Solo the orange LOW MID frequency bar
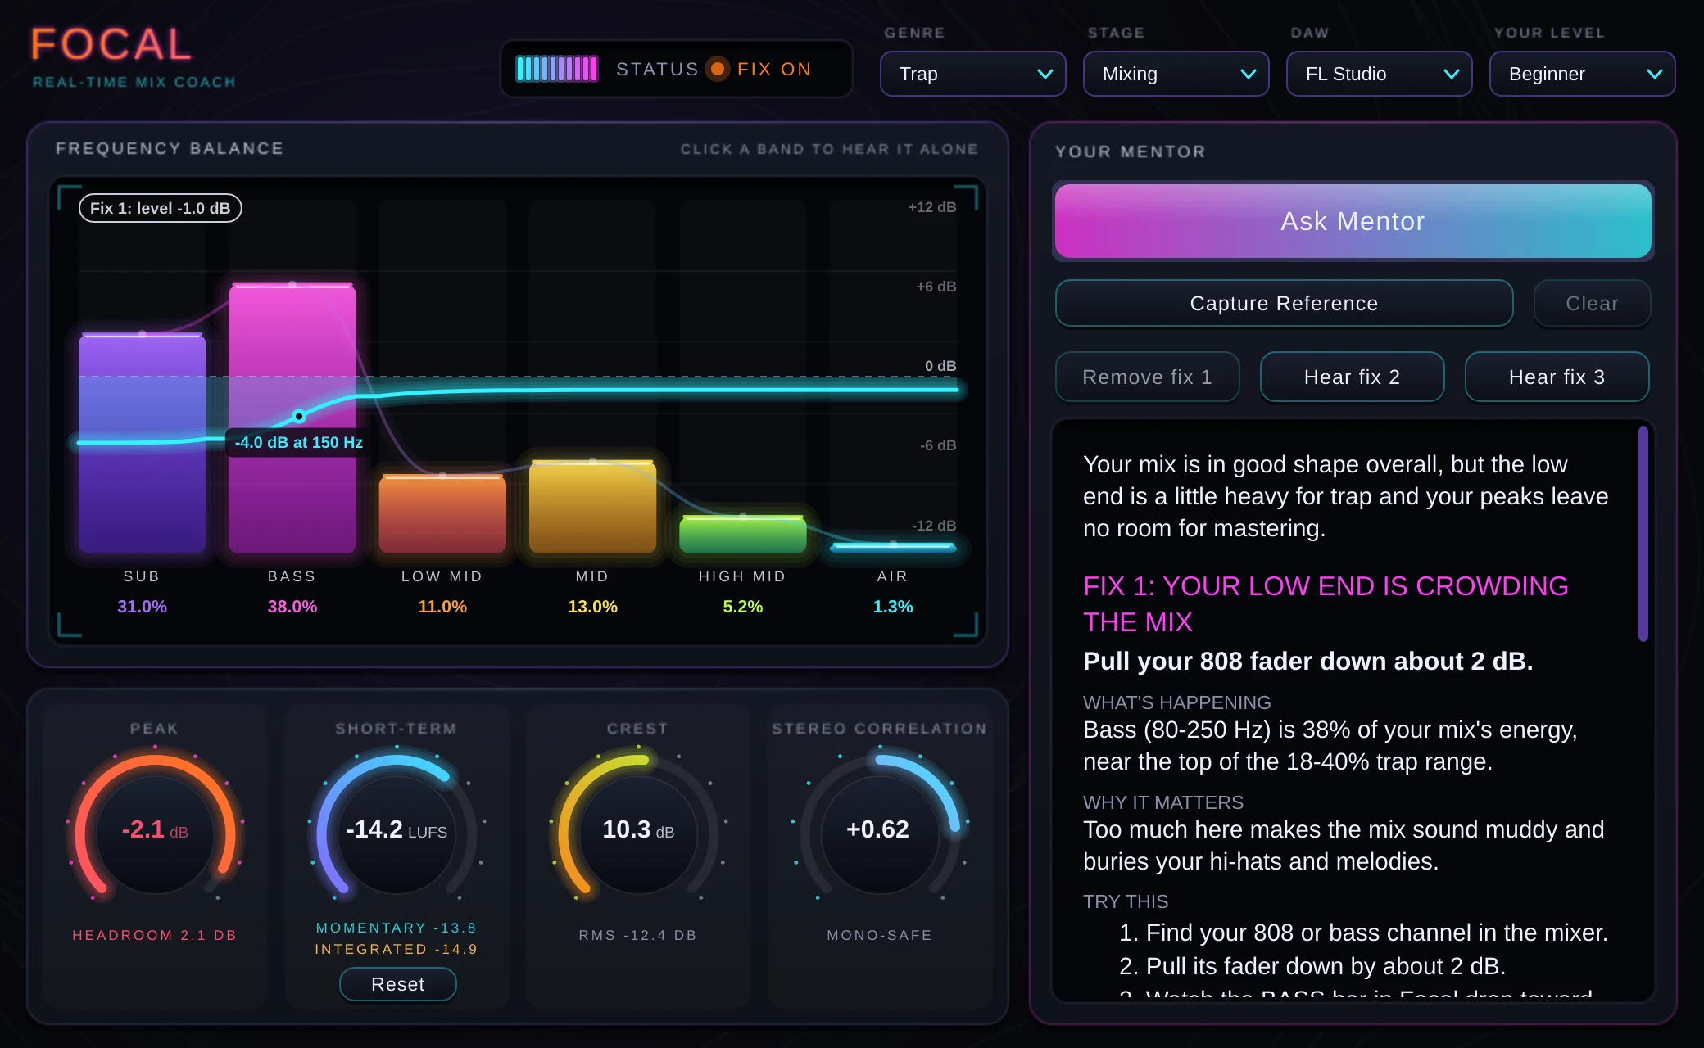Viewport: 1704px width, 1048px height. 442,514
